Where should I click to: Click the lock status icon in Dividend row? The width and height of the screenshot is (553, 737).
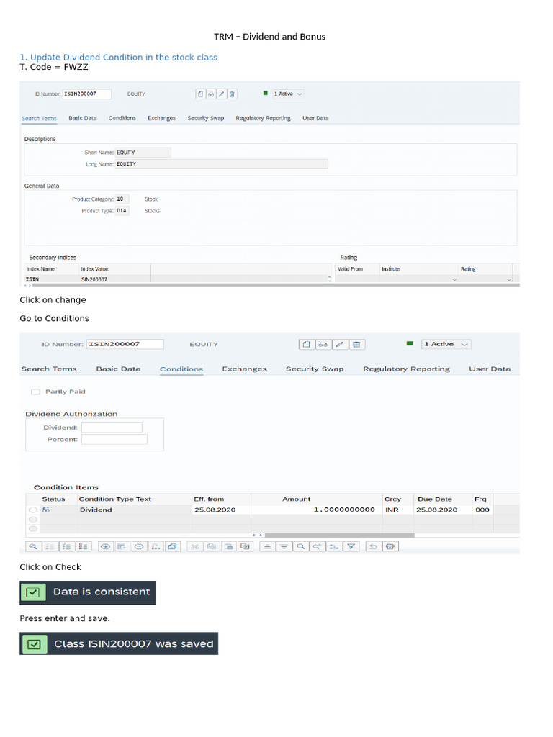point(46,510)
